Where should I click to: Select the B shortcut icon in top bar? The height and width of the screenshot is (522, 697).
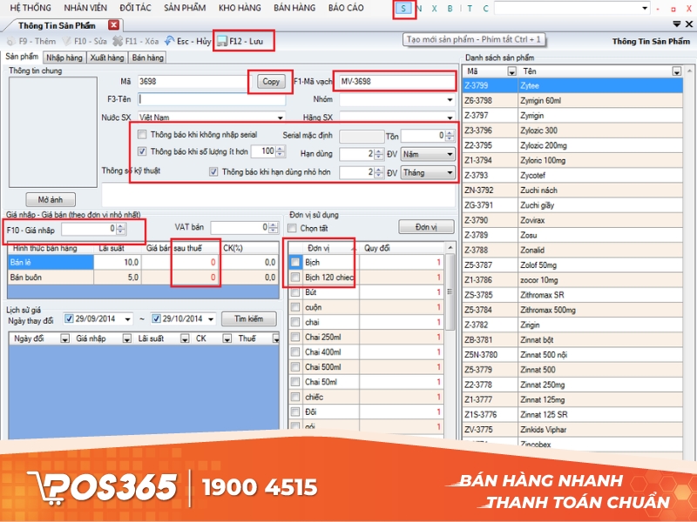(450, 9)
